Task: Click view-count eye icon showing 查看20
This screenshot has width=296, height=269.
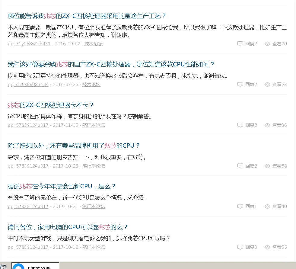Action: (267, 44)
